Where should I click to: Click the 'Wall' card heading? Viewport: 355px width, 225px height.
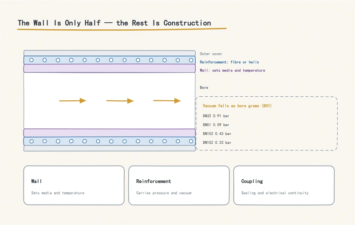tap(36, 181)
